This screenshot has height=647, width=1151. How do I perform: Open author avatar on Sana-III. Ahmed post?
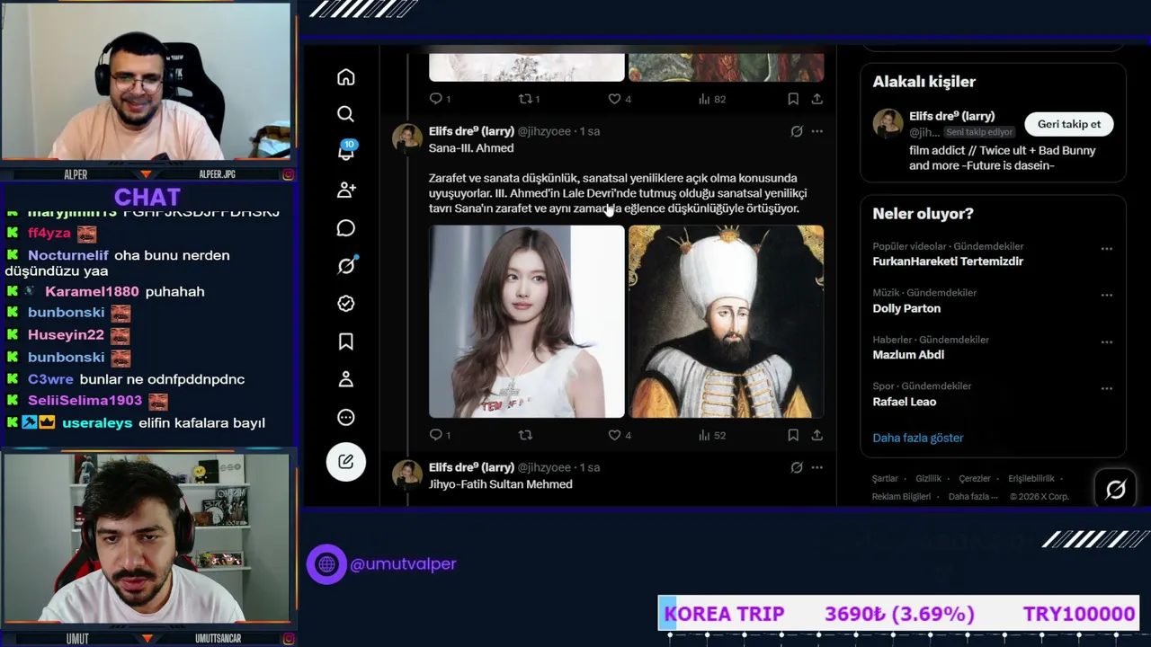click(407, 138)
